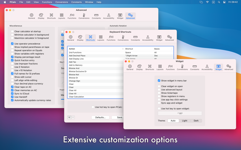Open the Functions menu in menu bar
Image resolution: width=241 pixels, height=150 pixels.
pos(47,2)
